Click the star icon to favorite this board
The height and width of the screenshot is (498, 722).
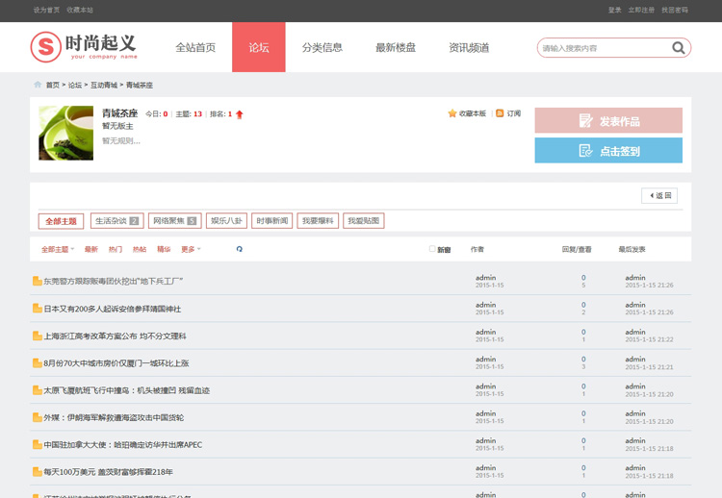[452, 113]
